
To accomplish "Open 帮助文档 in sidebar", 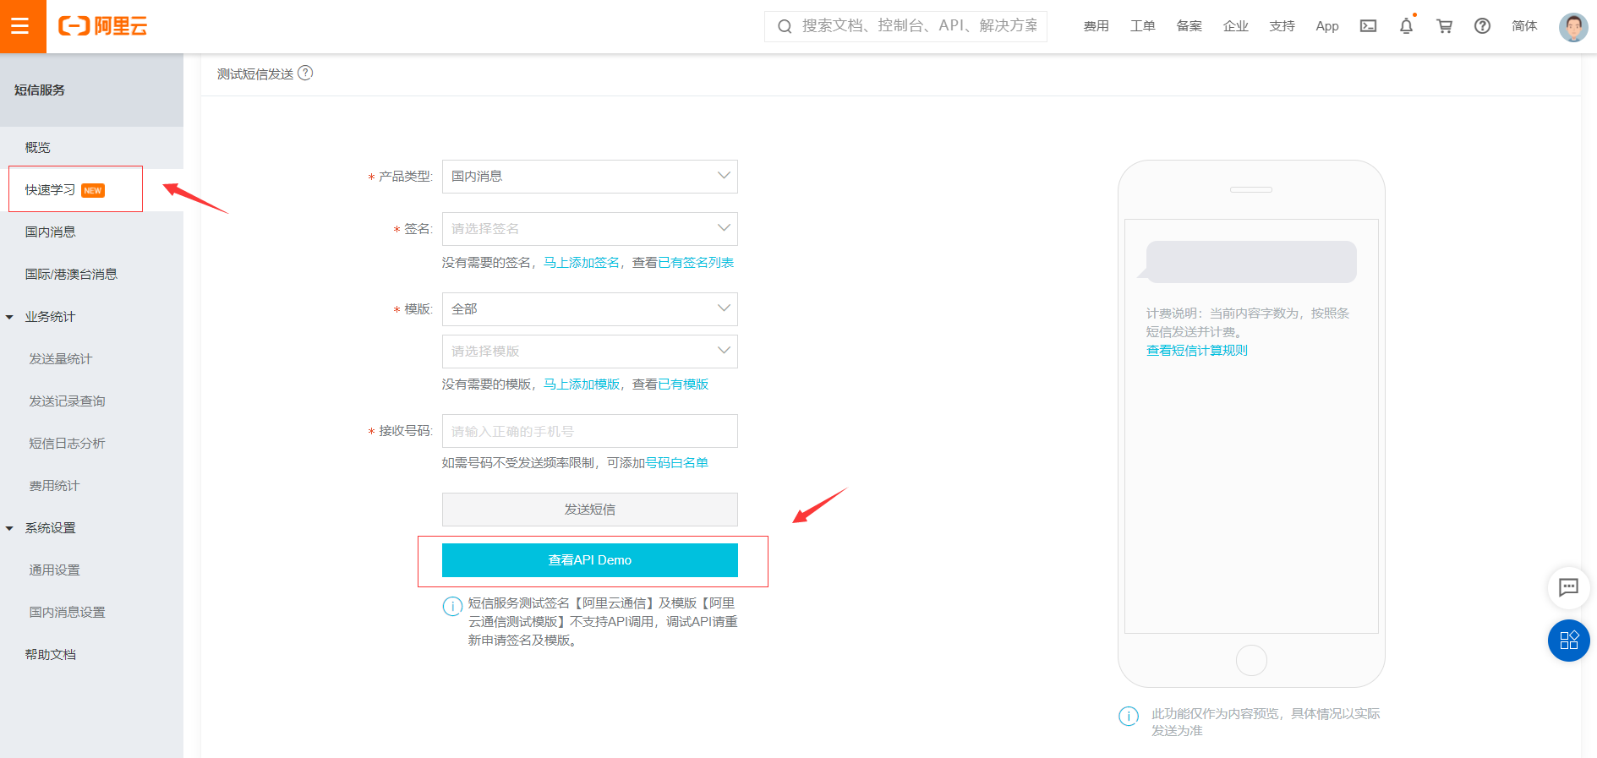I will tap(51, 655).
